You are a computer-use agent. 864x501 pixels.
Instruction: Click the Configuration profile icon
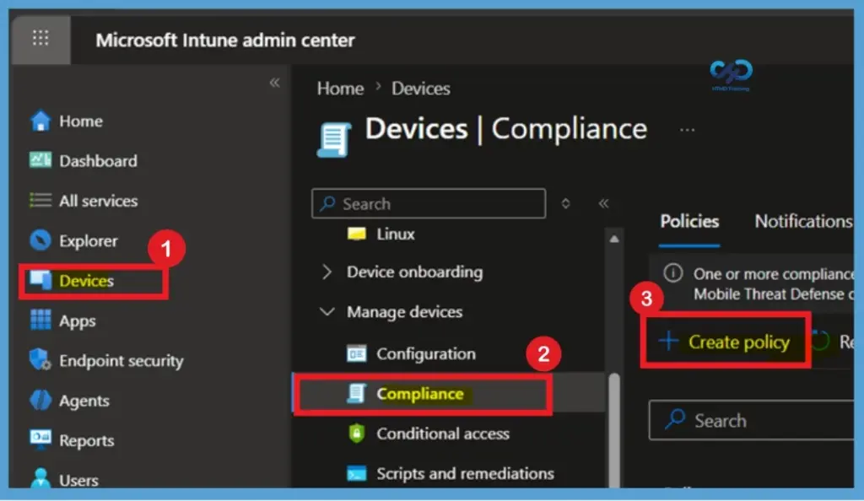pos(357,353)
